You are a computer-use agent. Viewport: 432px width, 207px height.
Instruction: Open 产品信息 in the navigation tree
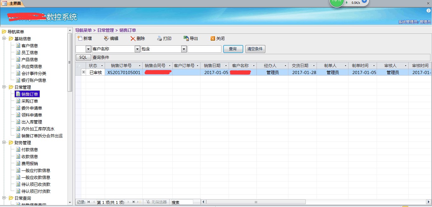[x=30, y=60]
